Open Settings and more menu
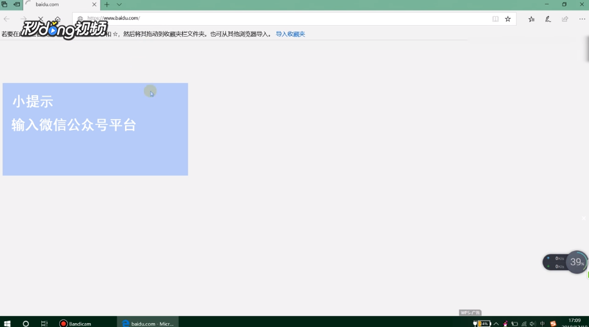 tap(582, 19)
